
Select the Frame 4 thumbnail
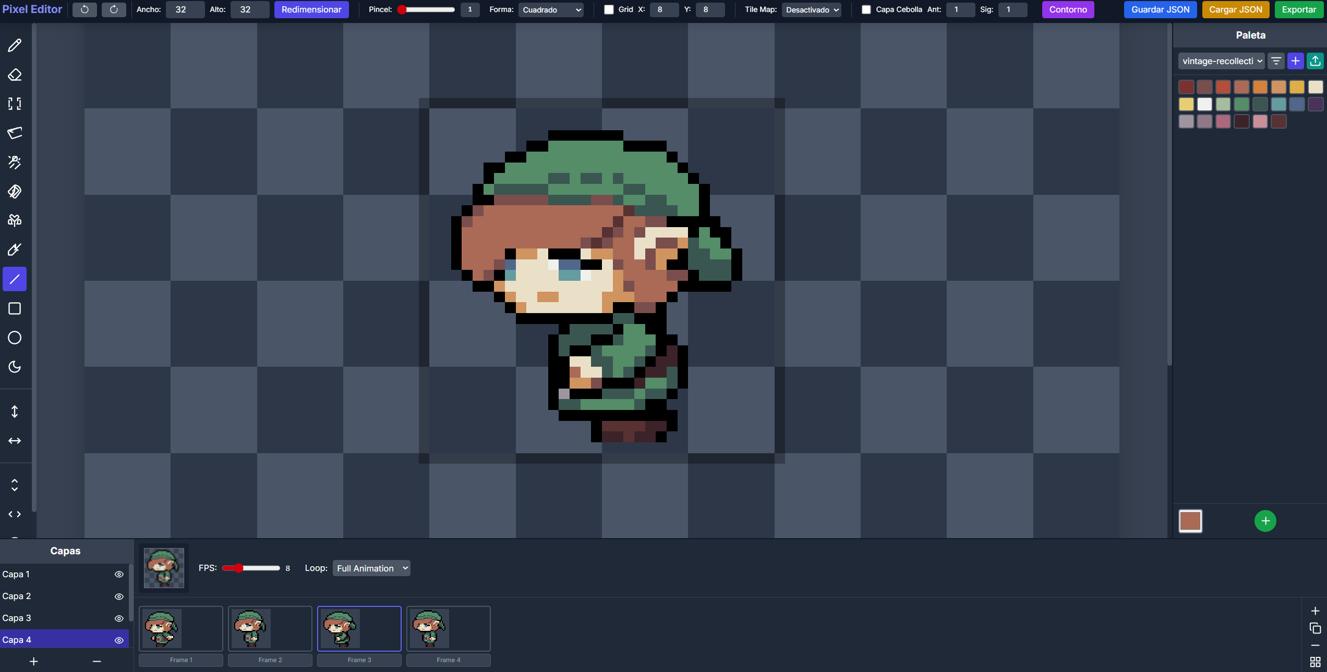tap(449, 629)
